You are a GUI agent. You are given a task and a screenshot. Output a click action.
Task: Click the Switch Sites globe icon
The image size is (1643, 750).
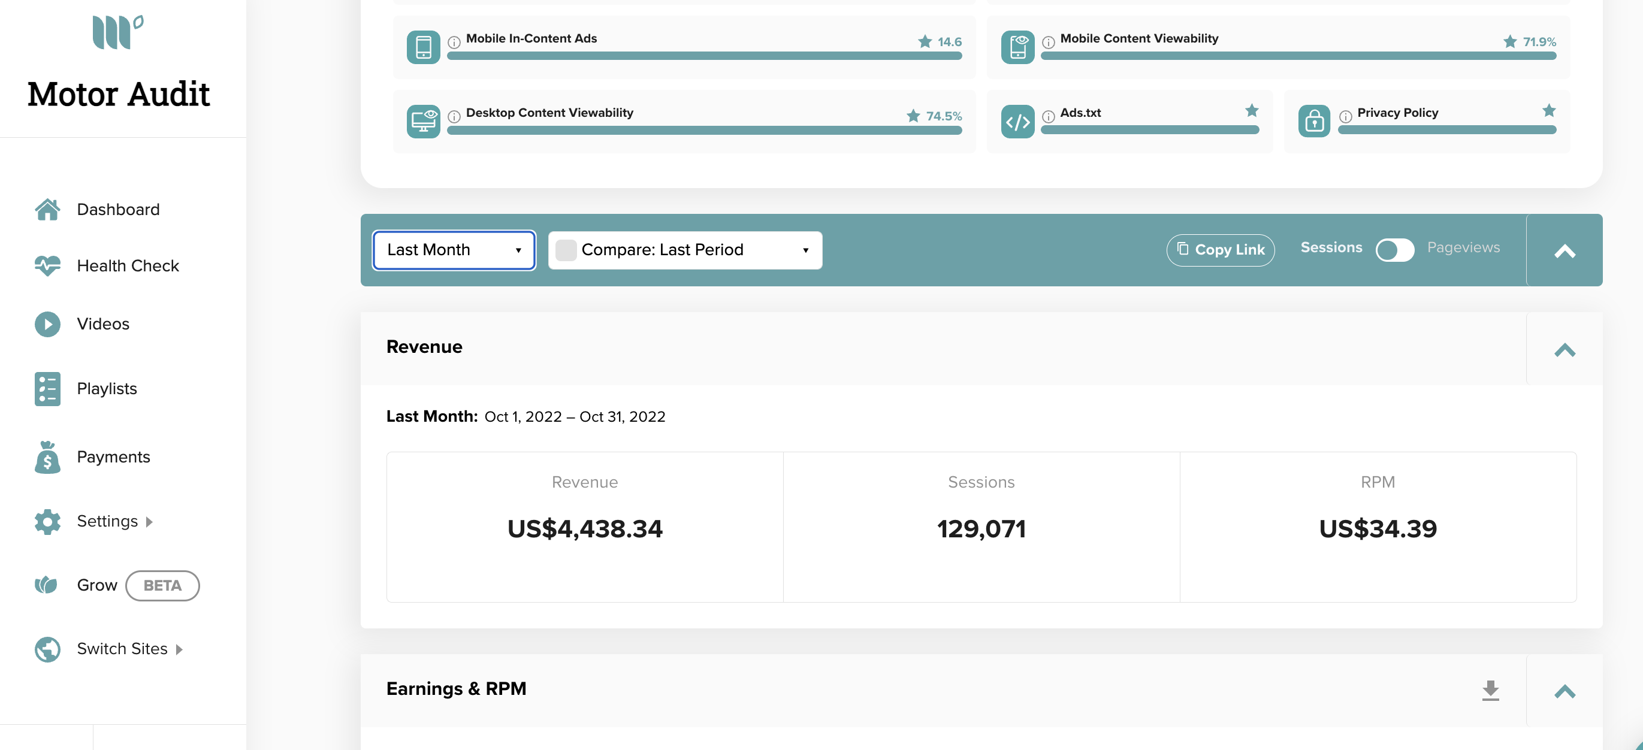[x=48, y=649]
